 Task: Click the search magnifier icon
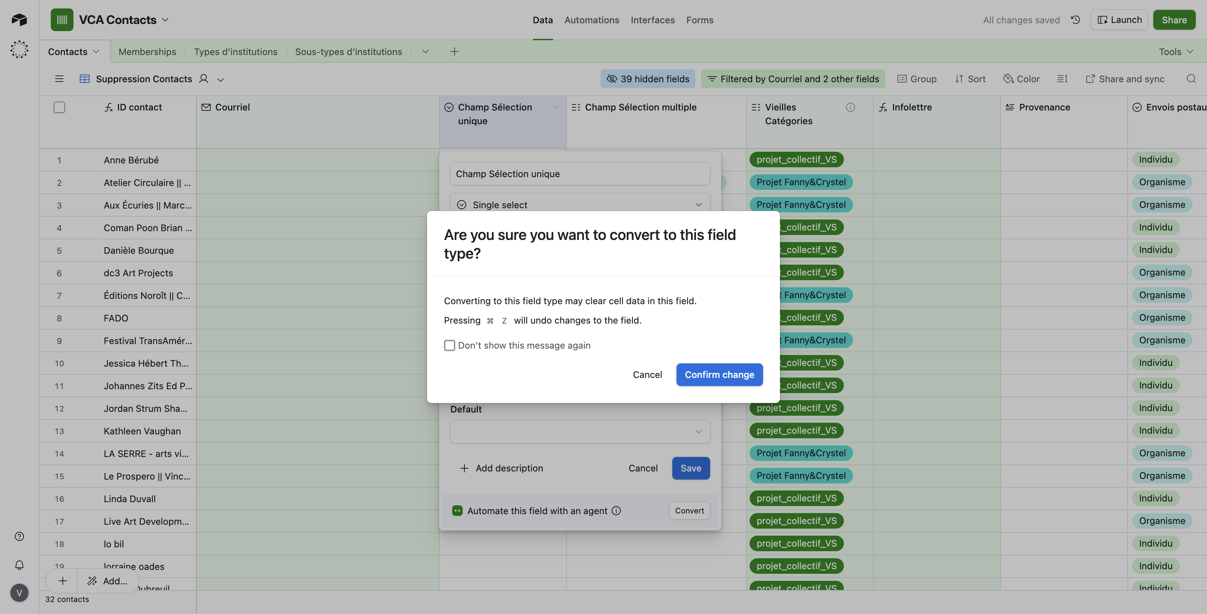tap(1191, 79)
